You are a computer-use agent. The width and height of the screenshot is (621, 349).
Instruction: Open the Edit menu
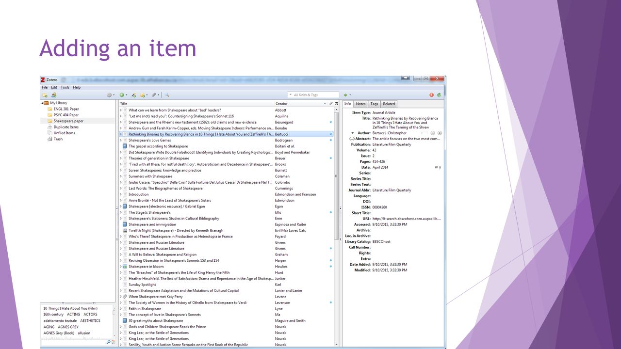(54, 88)
